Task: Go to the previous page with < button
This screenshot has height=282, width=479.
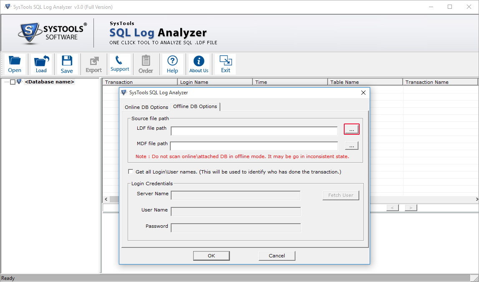Action: [393, 208]
